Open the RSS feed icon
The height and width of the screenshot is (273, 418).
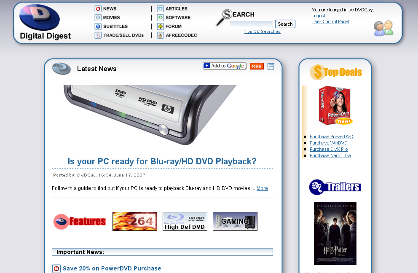[257, 66]
